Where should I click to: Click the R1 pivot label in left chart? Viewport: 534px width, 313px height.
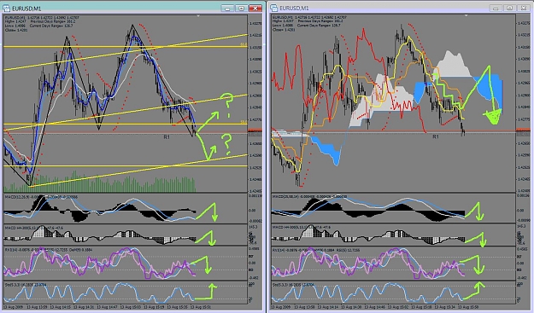pyautogui.click(x=167, y=137)
